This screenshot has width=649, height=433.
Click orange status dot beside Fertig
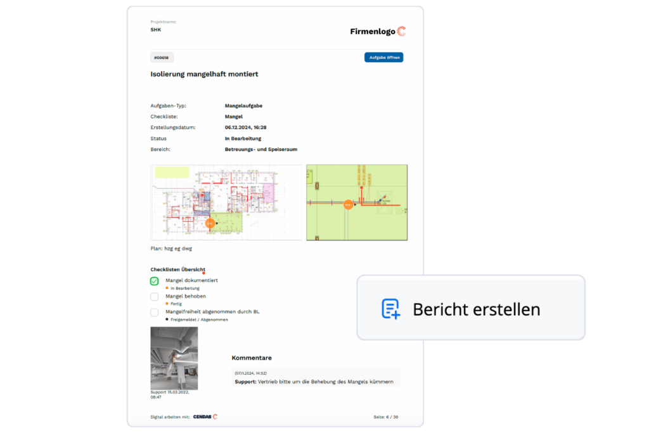pyautogui.click(x=167, y=304)
